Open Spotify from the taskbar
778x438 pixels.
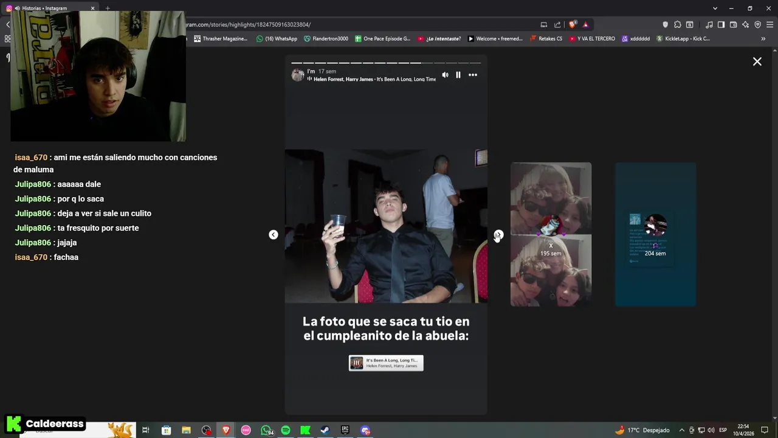tap(286, 430)
